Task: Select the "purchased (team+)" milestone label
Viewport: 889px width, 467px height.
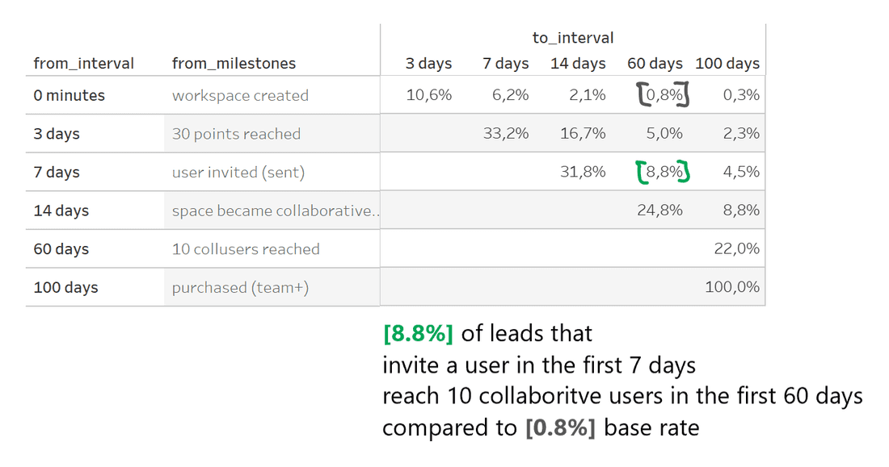Action: tap(240, 288)
